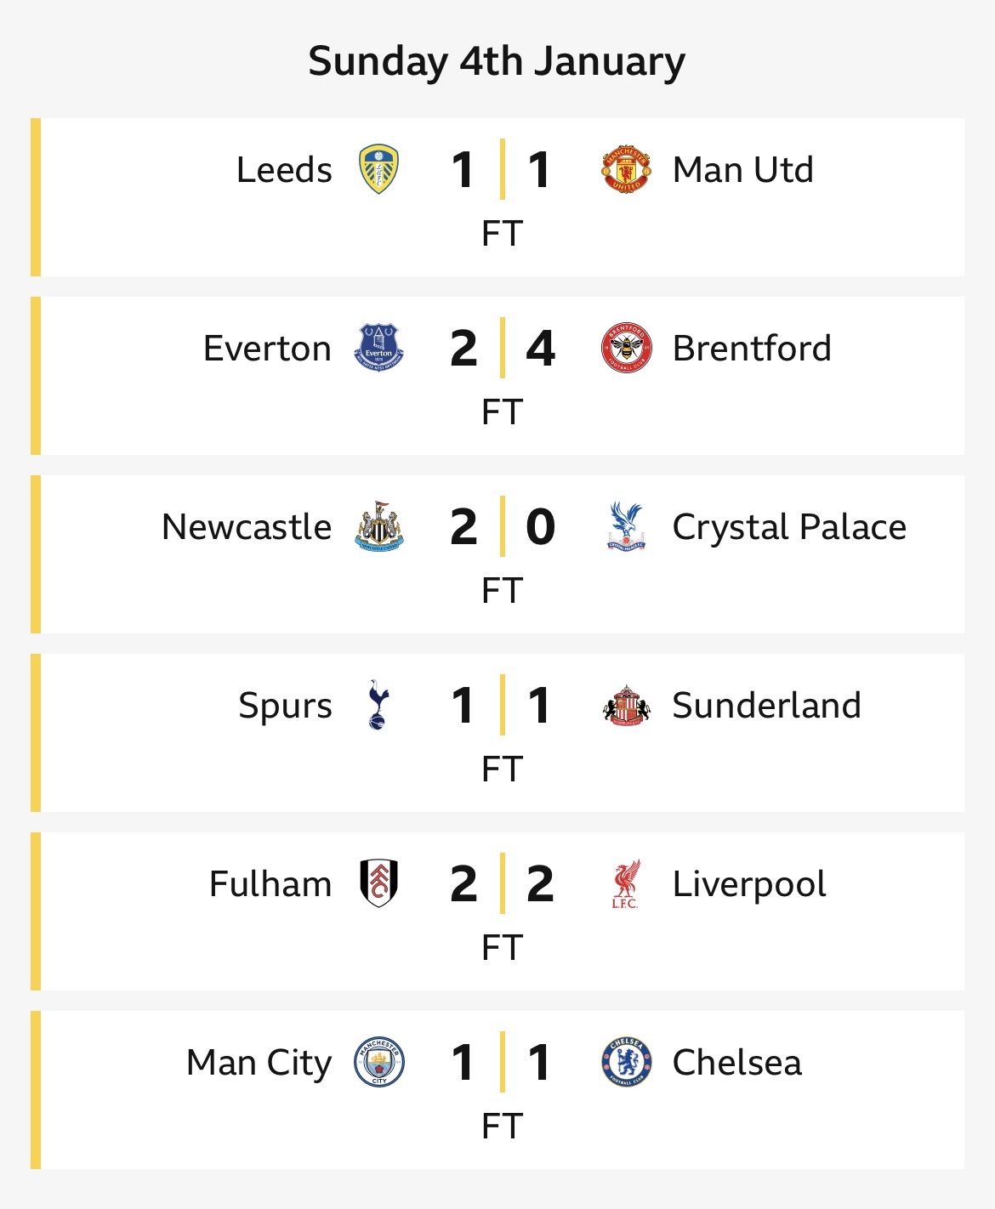Click the Crystal Palace eagle crest
995x1209 pixels.
tap(626, 526)
